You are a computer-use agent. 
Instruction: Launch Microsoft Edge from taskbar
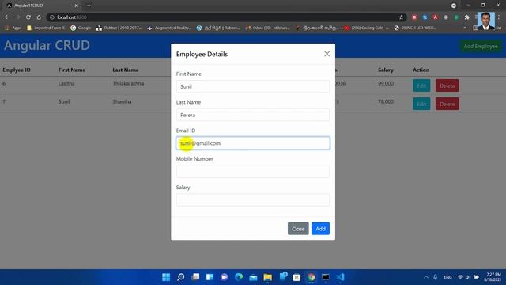[239, 277]
